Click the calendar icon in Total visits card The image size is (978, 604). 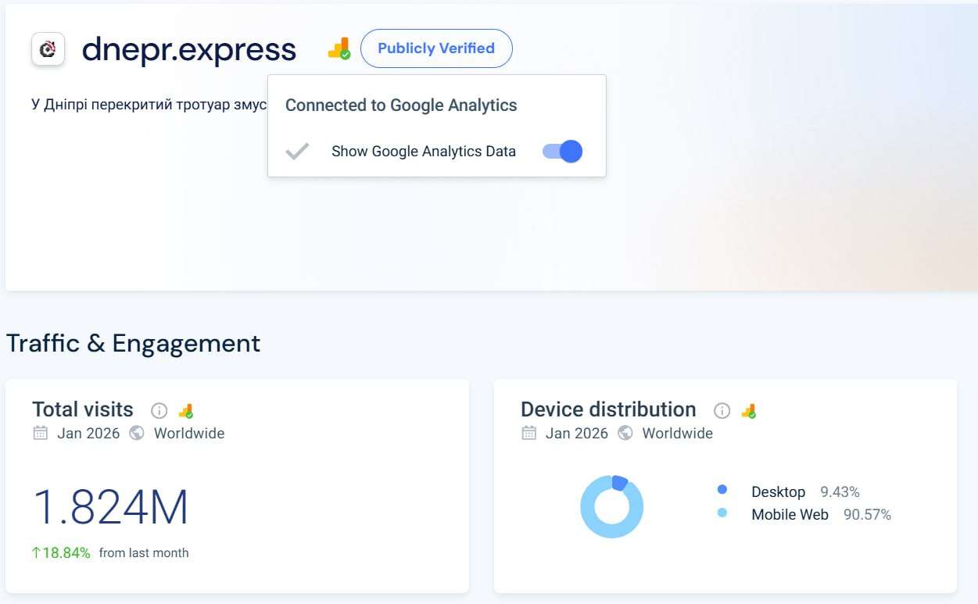41,433
